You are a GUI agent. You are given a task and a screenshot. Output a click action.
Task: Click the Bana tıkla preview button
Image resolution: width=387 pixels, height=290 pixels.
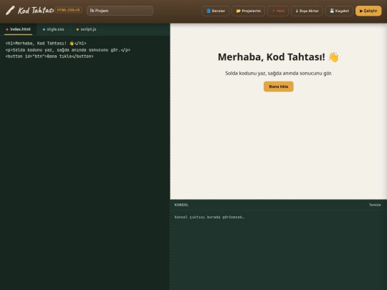pos(278,87)
